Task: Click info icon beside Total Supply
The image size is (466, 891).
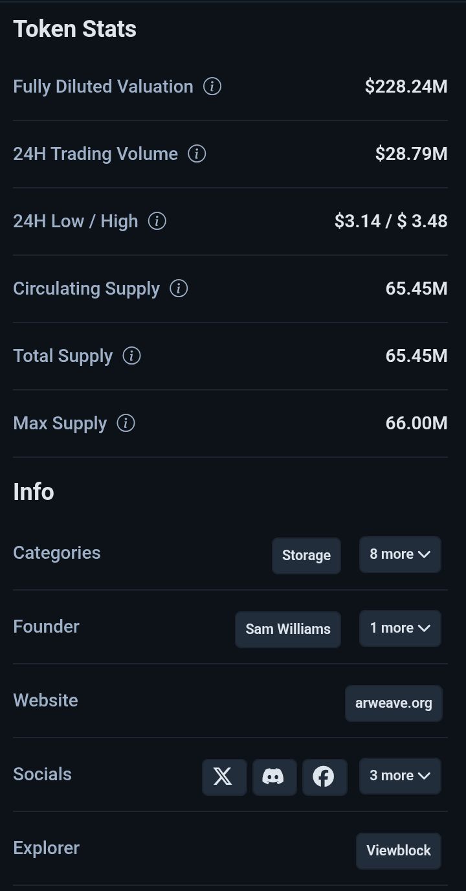Action: coord(131,355)
